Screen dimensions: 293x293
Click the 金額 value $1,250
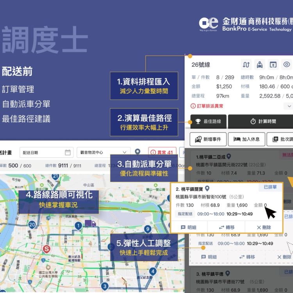pyautogui.click(x=224, y=86)
